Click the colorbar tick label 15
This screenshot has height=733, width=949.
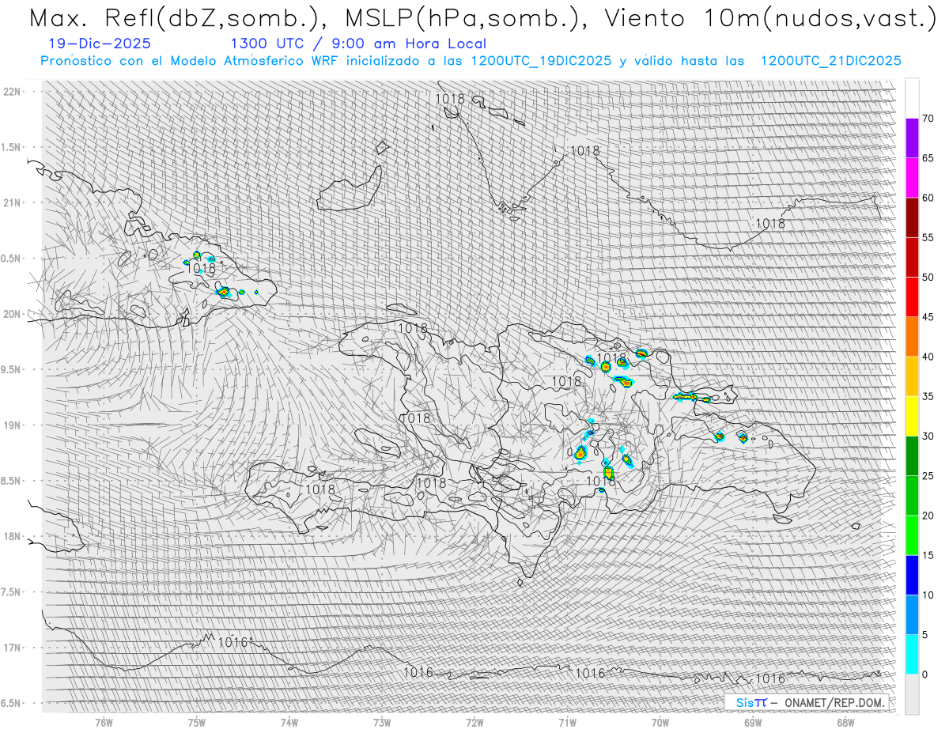click(928, 555)
